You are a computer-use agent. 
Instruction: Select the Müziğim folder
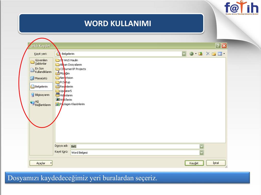(x=63, y=73)
